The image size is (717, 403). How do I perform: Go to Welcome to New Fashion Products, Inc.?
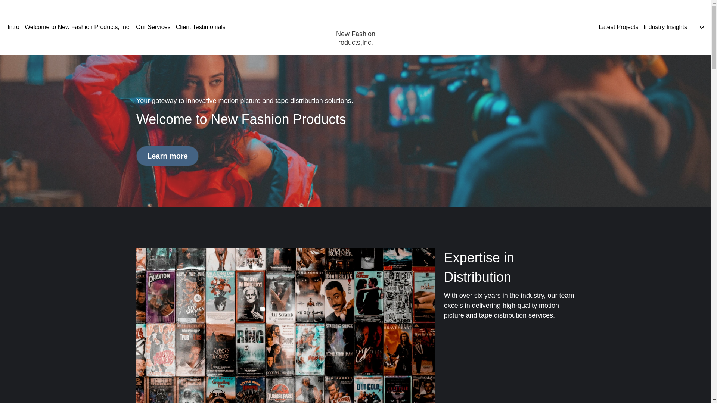(78, 27)
